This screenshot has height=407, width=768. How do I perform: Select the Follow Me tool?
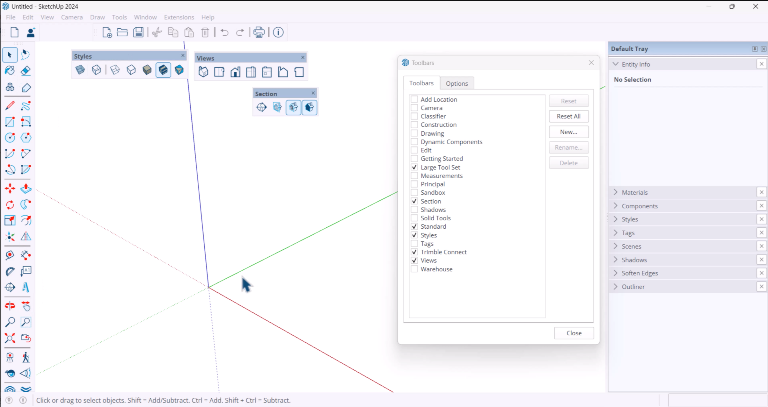tap(26, 204)
